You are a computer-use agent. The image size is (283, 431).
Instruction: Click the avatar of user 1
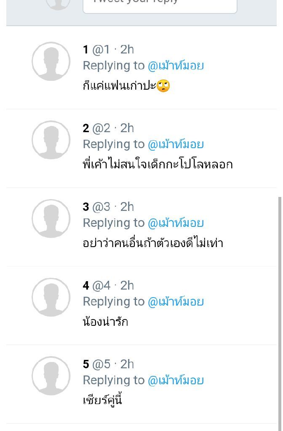(x=51, y=61)
